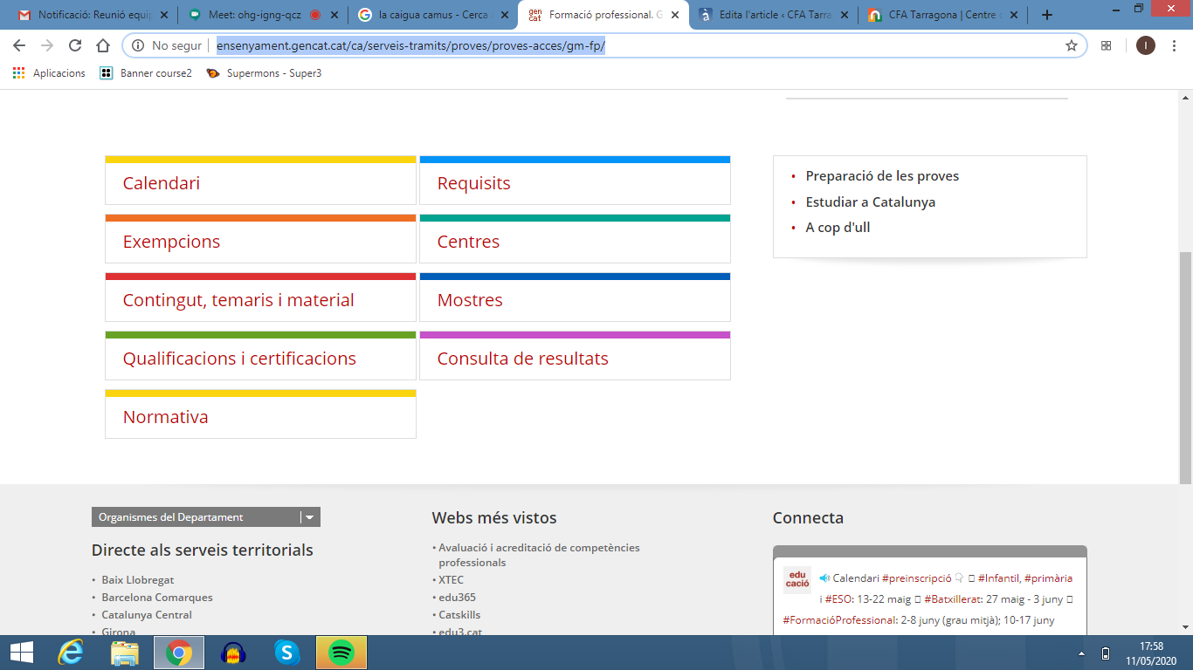
Task: Open File Explorer in the taskbar
Action: coord(125,653)
